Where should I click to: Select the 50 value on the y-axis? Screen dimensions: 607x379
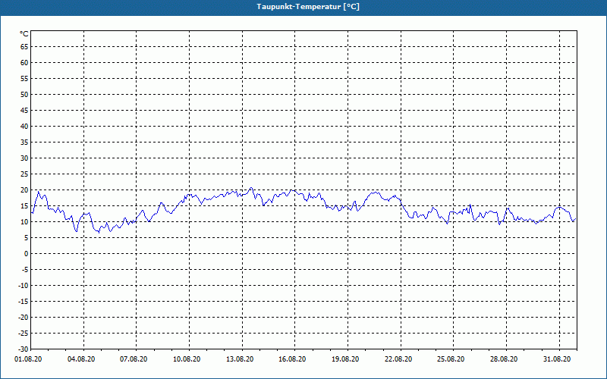pos(24,94)
